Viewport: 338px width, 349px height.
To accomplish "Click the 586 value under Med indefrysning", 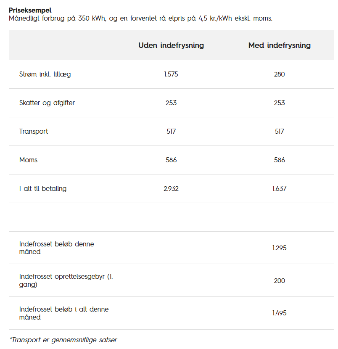I will coord(279,160).
